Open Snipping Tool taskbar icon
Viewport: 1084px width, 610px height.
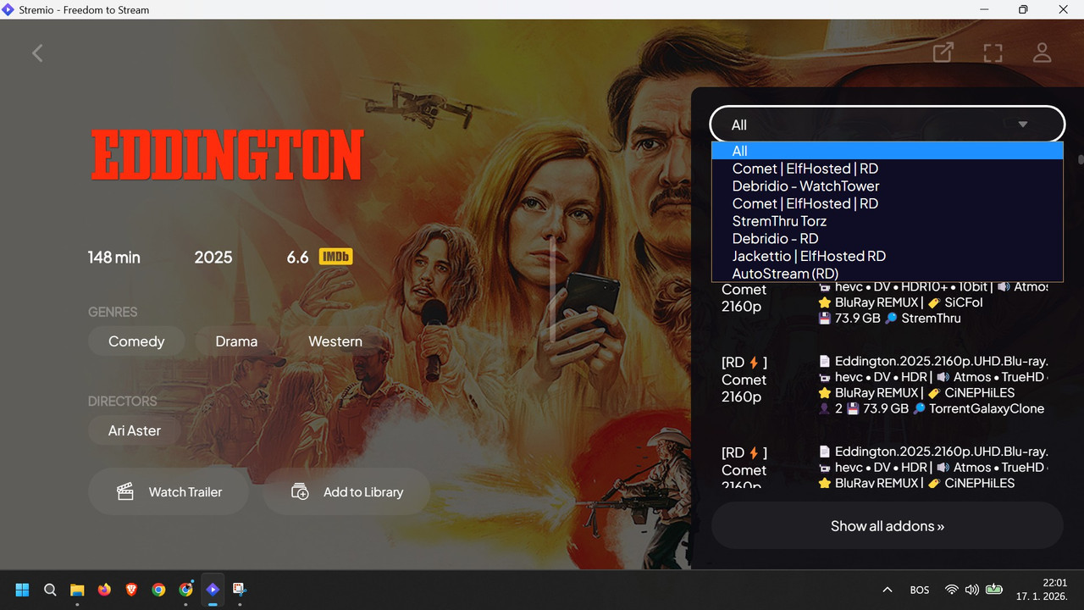(240, 590)
